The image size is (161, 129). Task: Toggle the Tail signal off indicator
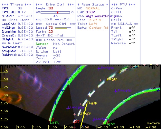132,32
